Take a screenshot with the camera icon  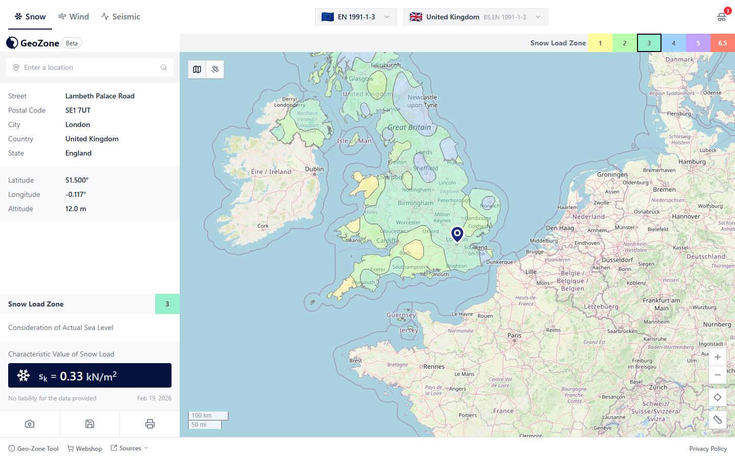(x=30, y=424)
